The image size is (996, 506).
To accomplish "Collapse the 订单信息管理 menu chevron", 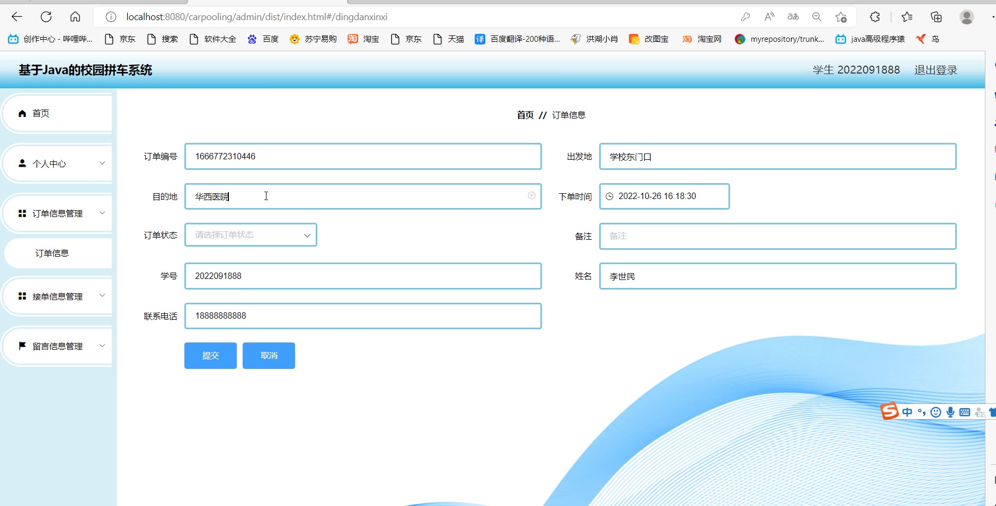I will pos(102,213).
